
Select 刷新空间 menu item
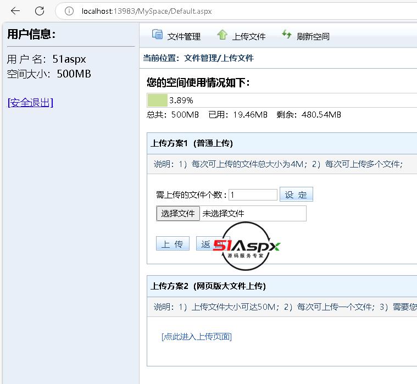pyautogui.click(x=313, y=36)
